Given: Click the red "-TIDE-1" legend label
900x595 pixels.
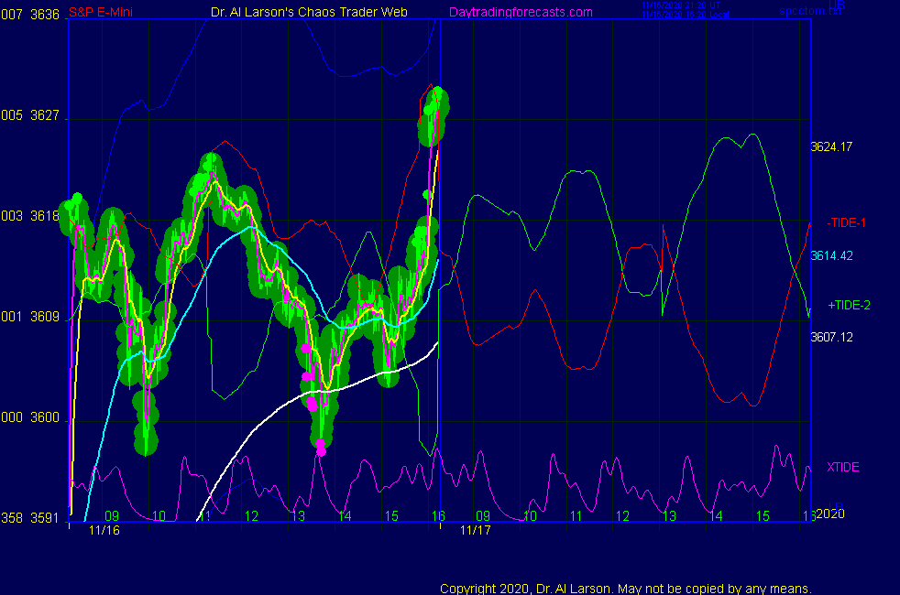Looking at the screenshot, I should tap(846, 223).
